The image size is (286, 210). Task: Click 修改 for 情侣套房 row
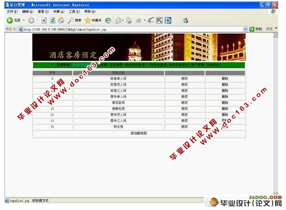click(185, 103)
